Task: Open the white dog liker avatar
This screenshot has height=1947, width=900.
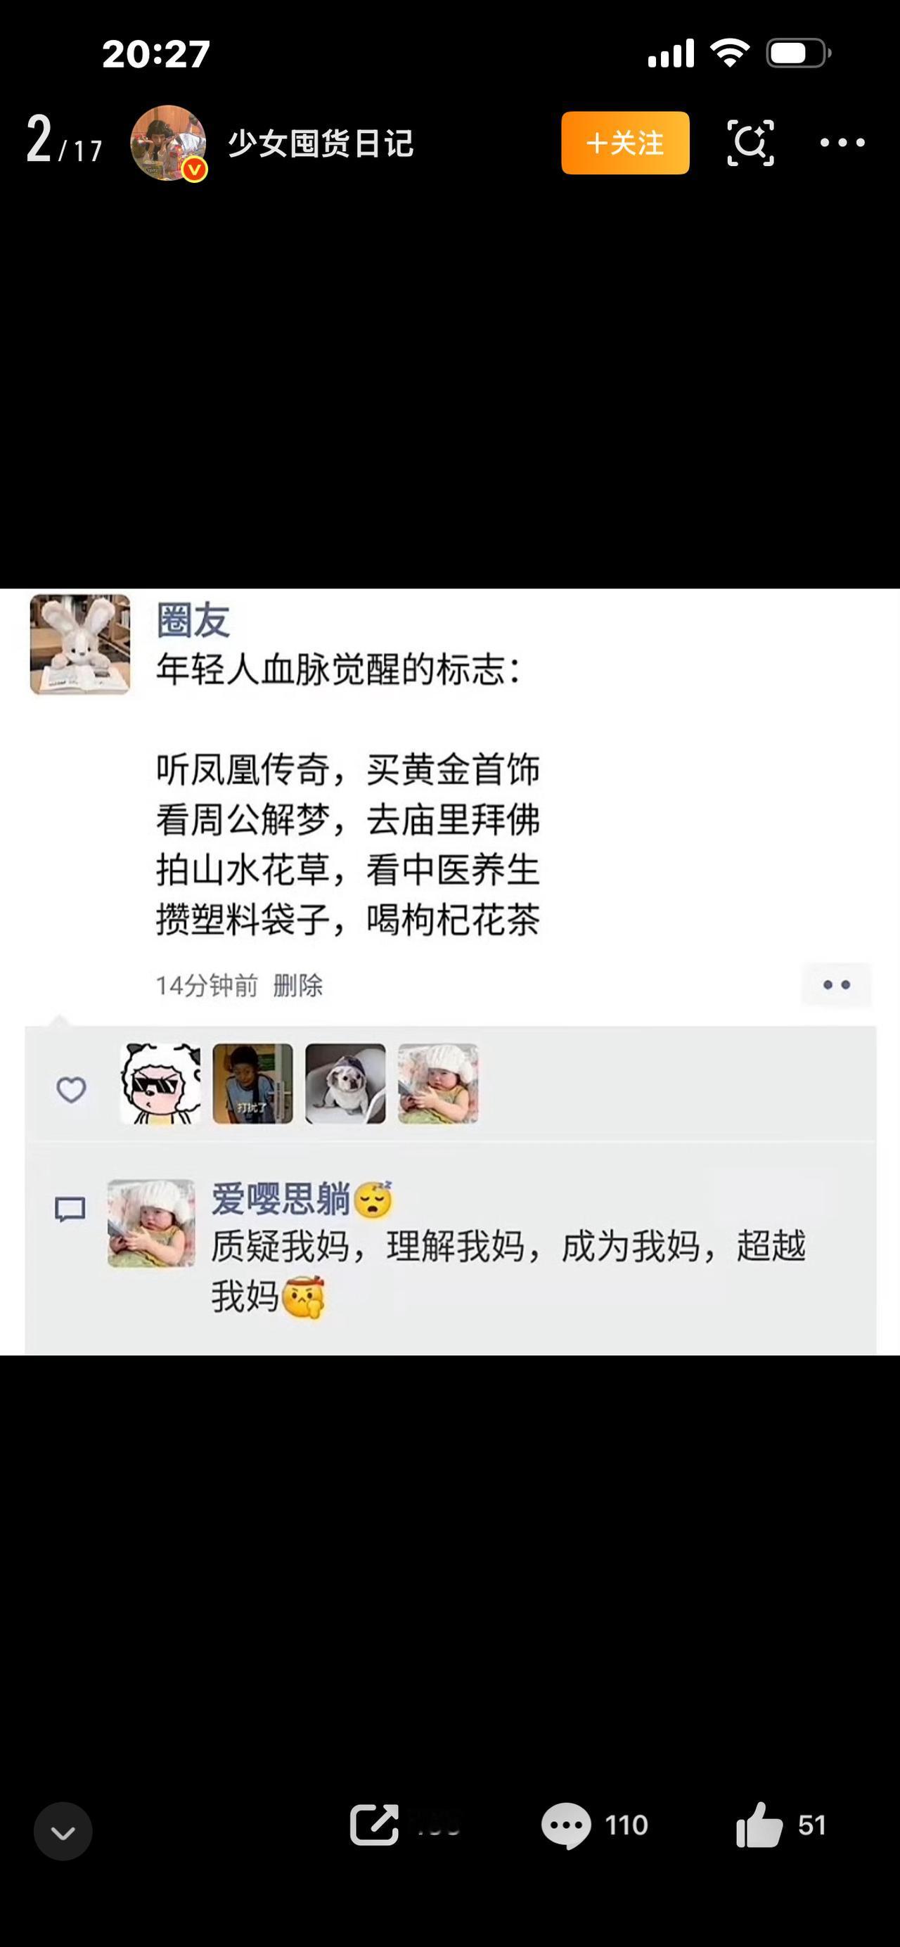Action: pyautogui.click(x=345, y=1083)
